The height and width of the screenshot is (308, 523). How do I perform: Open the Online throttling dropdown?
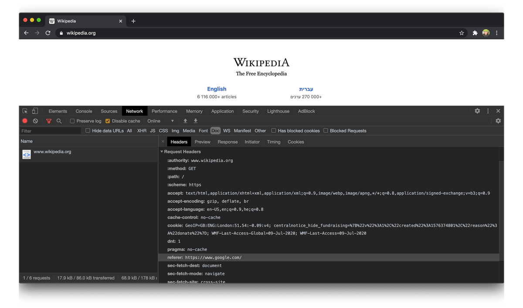[160, 121]
